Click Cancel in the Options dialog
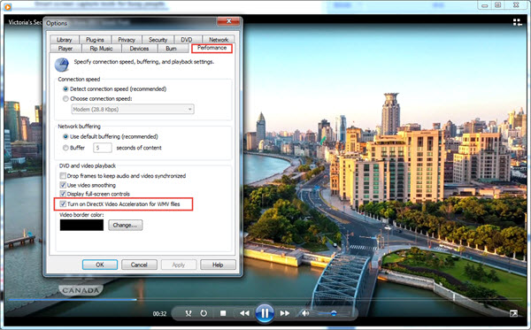The width and height of the screenshot is (531, 330). point(139,265)
